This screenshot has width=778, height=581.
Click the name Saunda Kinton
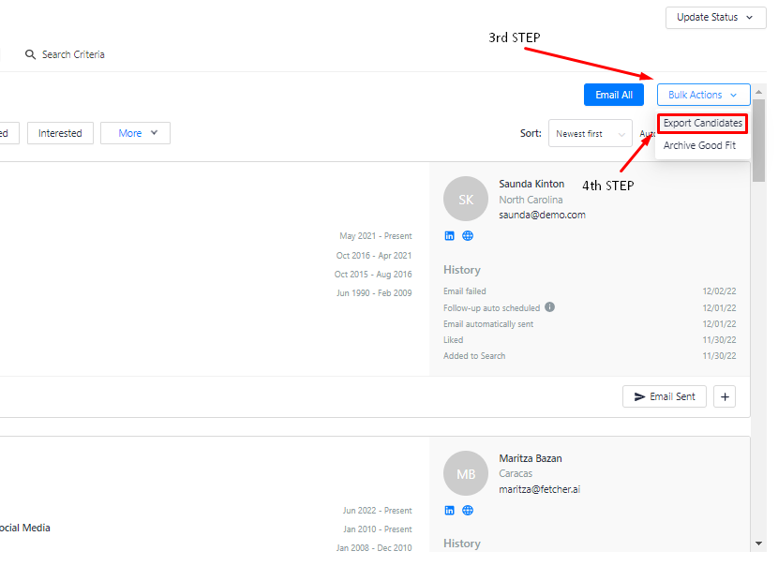(x=531, y=184)
